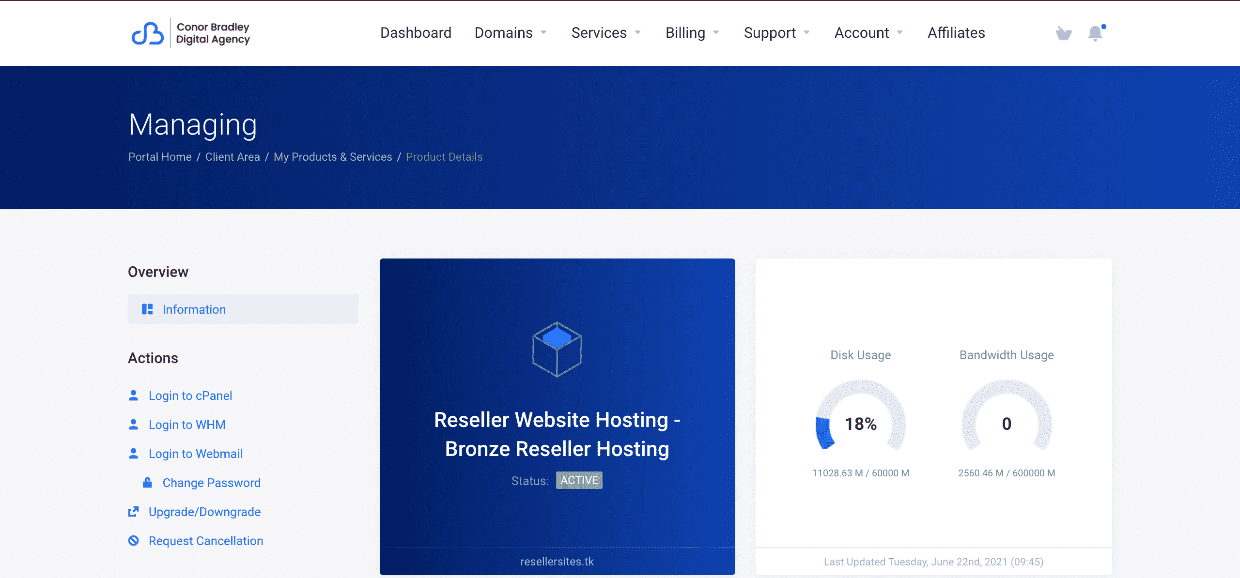Viewport: 1240px width, 578px height.
Task: Follow the Client Area breadcrumb
Action: pos(232,157)
